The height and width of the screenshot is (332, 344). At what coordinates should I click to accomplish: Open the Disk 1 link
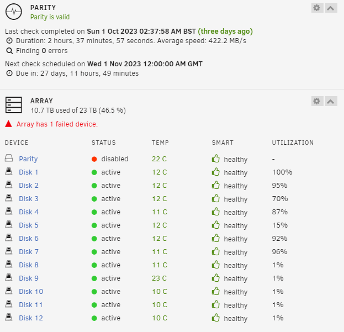tap(29, 172)
